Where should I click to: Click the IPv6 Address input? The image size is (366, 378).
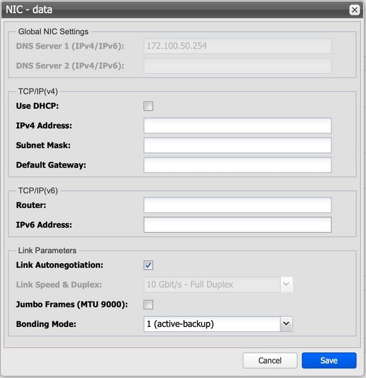(x=237, y=225)
